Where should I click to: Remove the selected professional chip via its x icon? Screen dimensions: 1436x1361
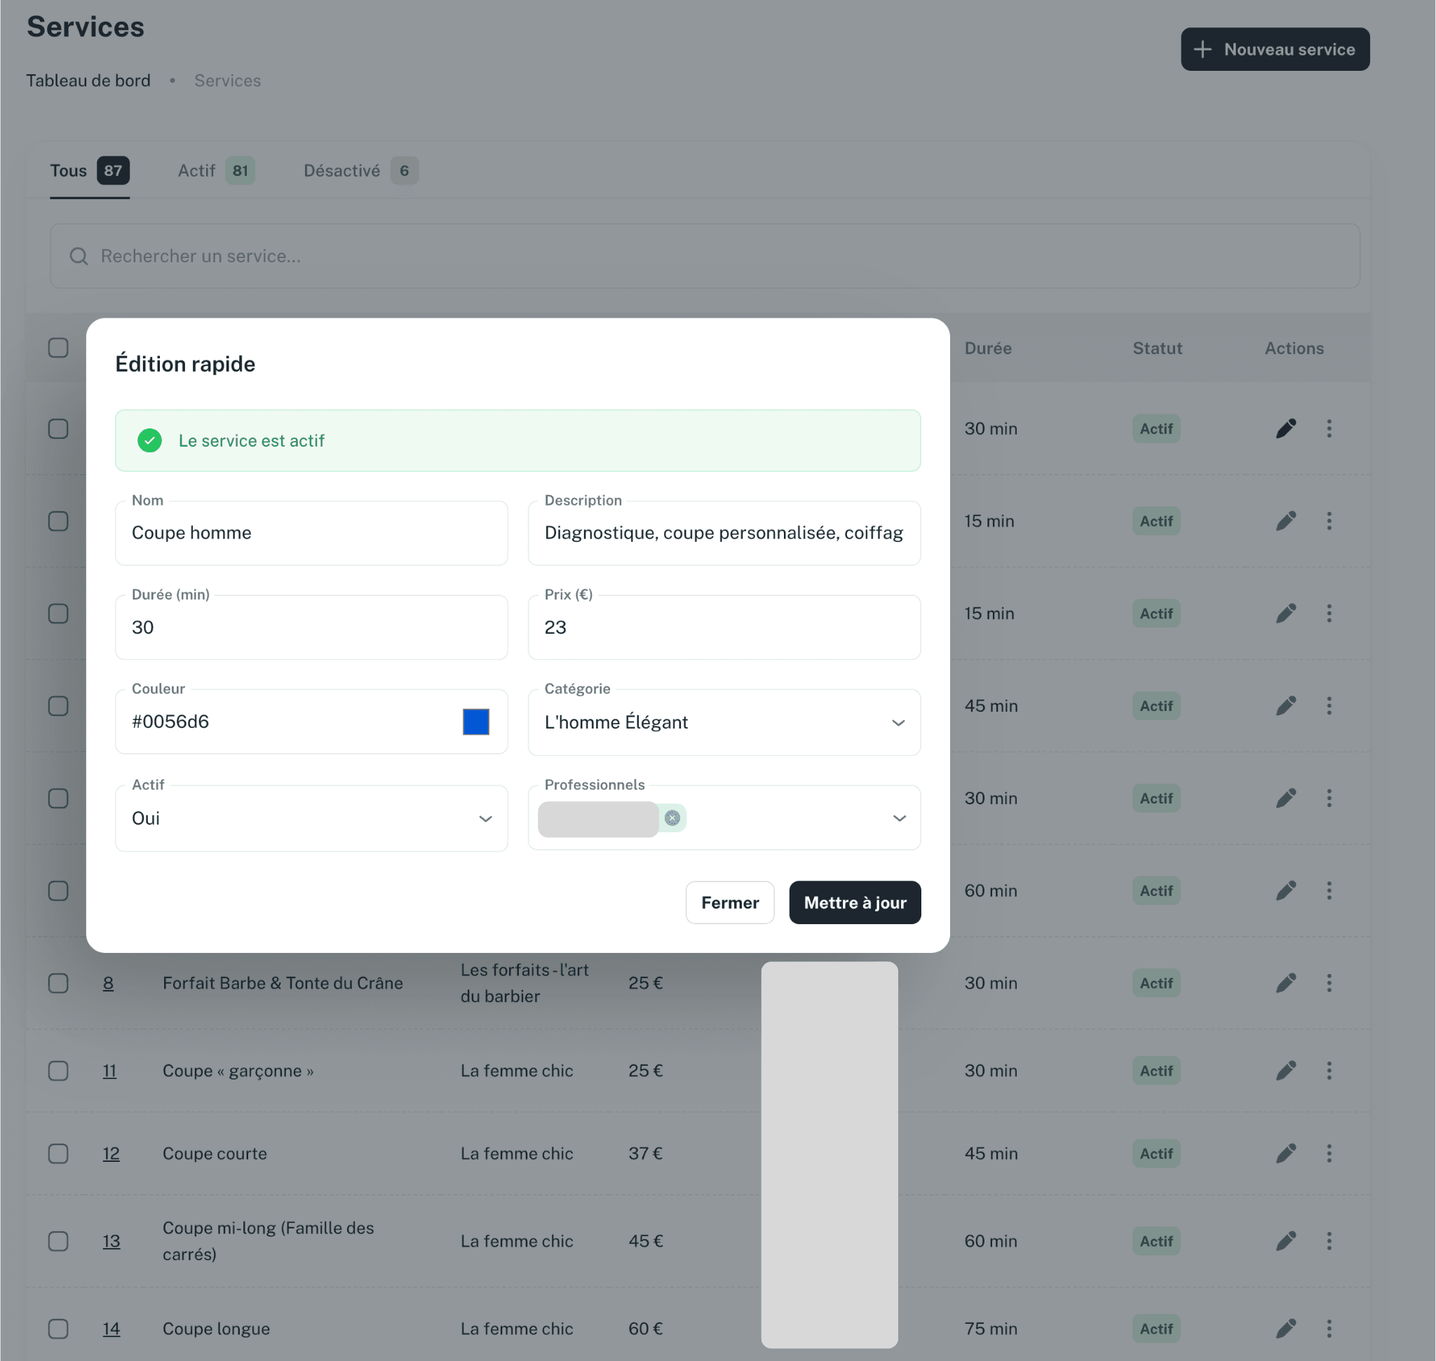point(671,818)
